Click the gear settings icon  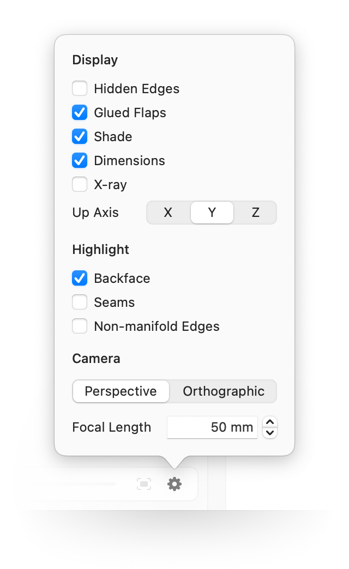174,483
